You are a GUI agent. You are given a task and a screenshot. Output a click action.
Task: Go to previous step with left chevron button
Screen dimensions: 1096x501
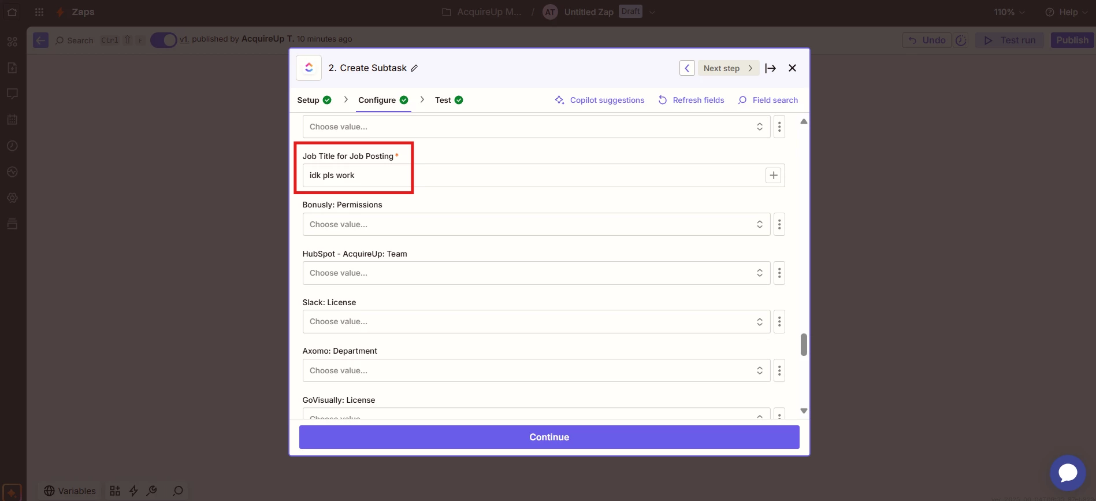(x=687, y=68)
